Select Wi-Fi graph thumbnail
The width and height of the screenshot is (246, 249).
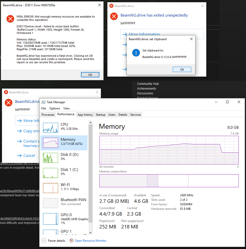51,188
